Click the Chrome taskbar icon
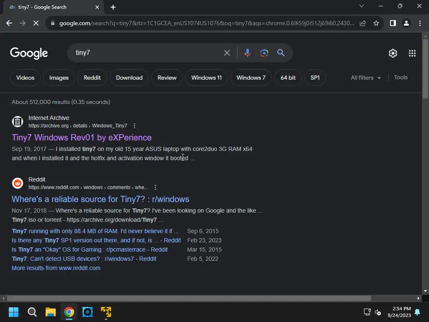This screenshot has width=429, height=322. [69, 312]
